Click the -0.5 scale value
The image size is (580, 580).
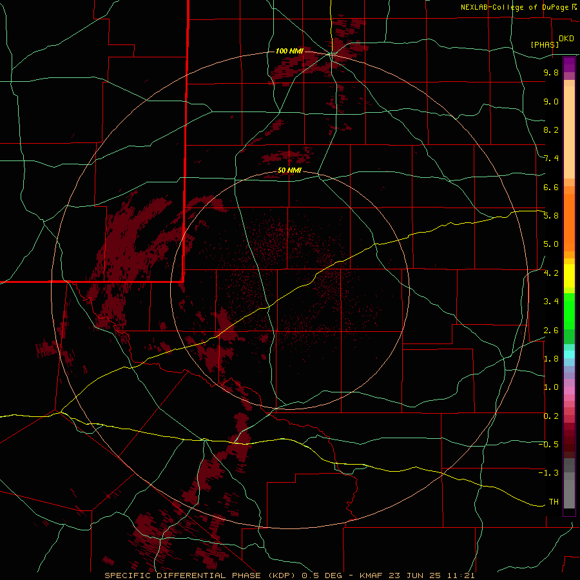(548, 445)
